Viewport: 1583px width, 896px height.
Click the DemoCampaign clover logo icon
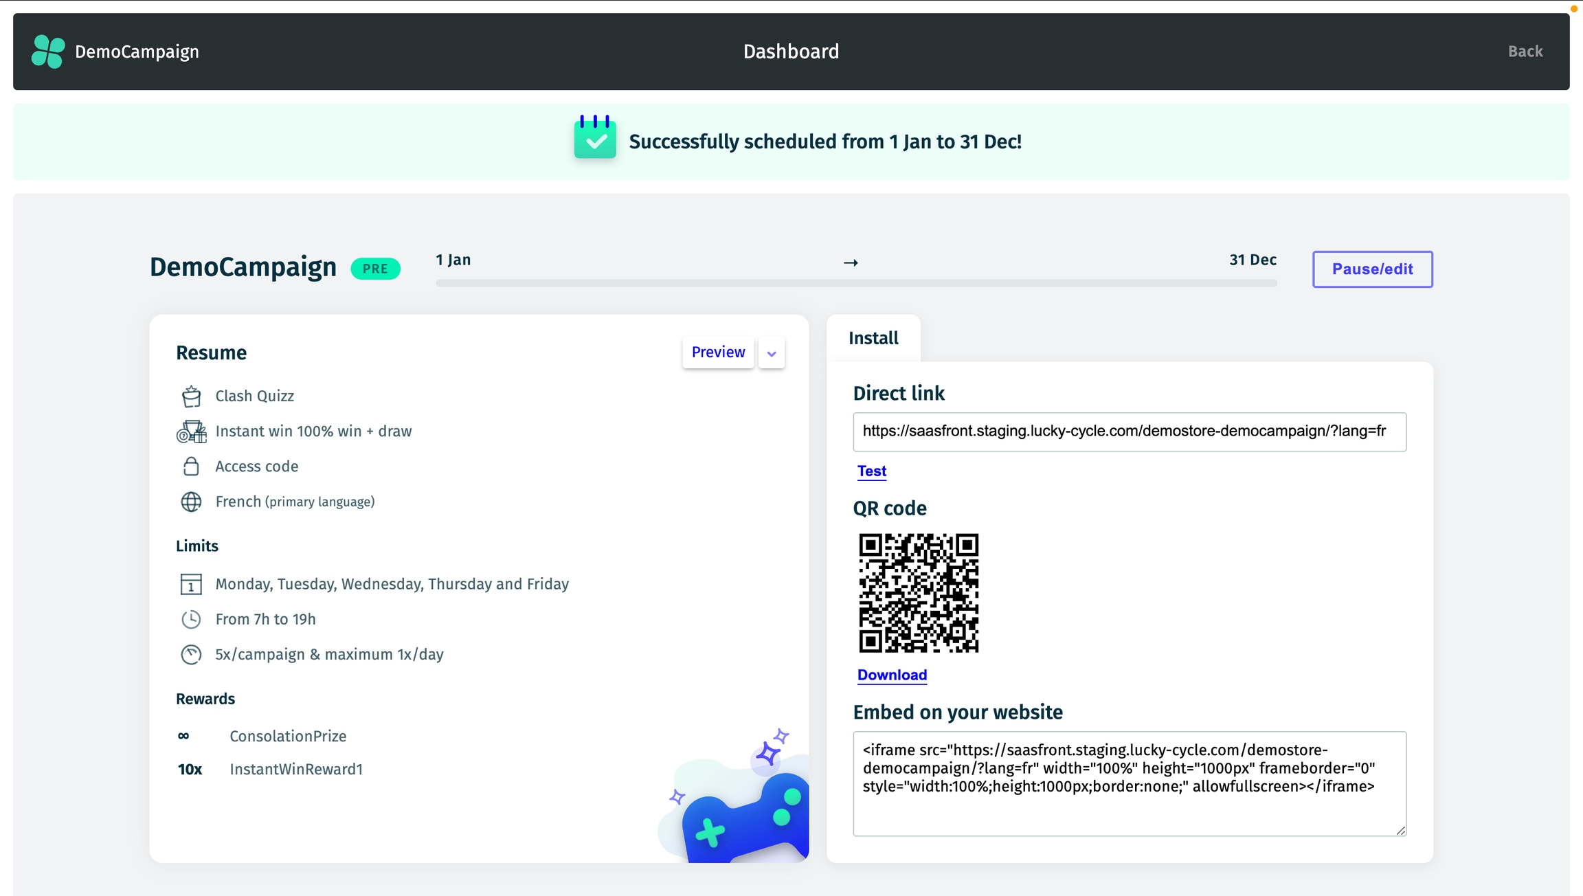(48, 52)
